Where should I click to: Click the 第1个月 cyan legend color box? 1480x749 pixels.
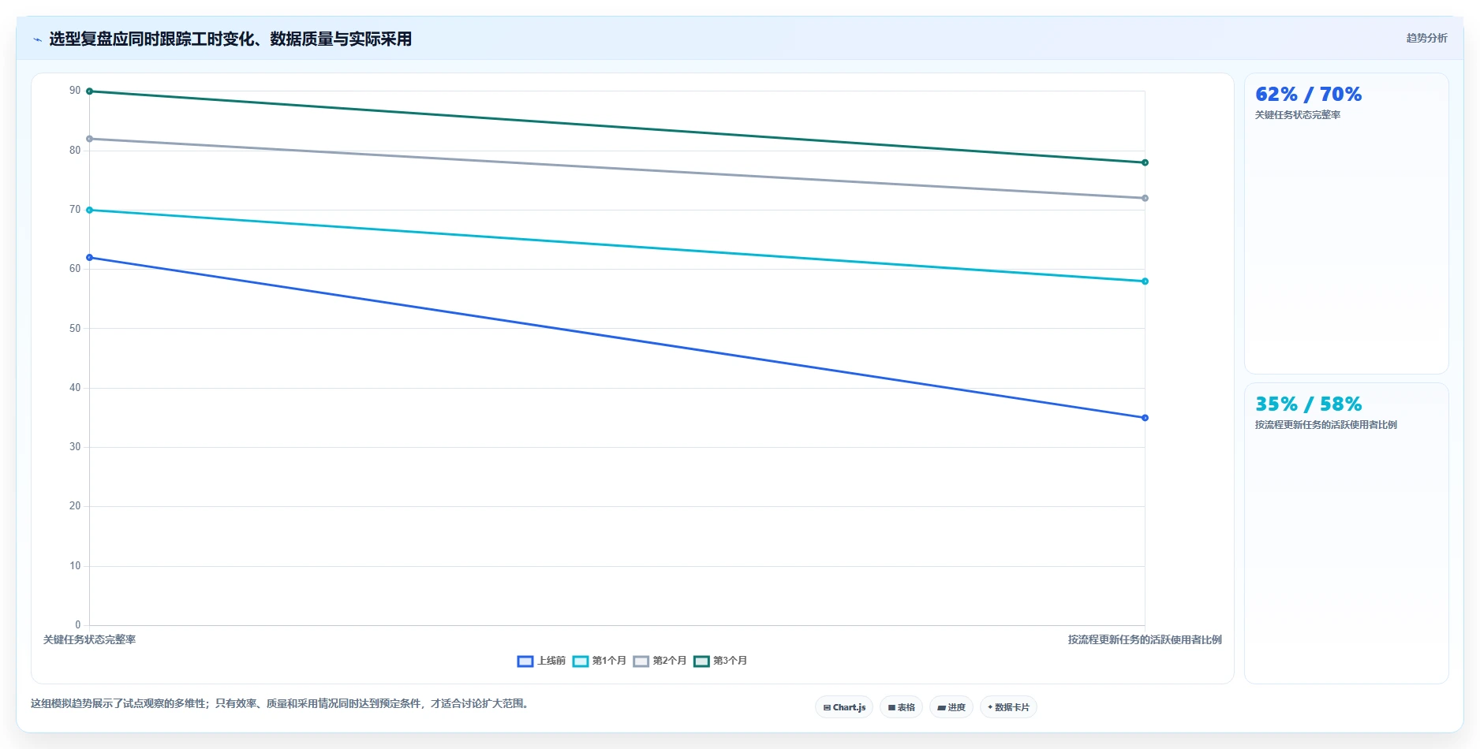click(581, 661)
